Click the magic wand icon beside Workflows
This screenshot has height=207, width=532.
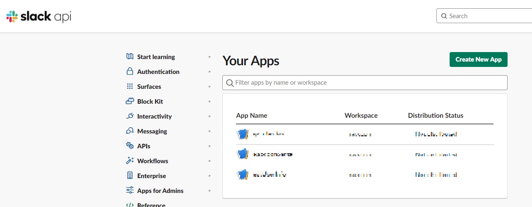pyautogui.click(x=130, y=161)
